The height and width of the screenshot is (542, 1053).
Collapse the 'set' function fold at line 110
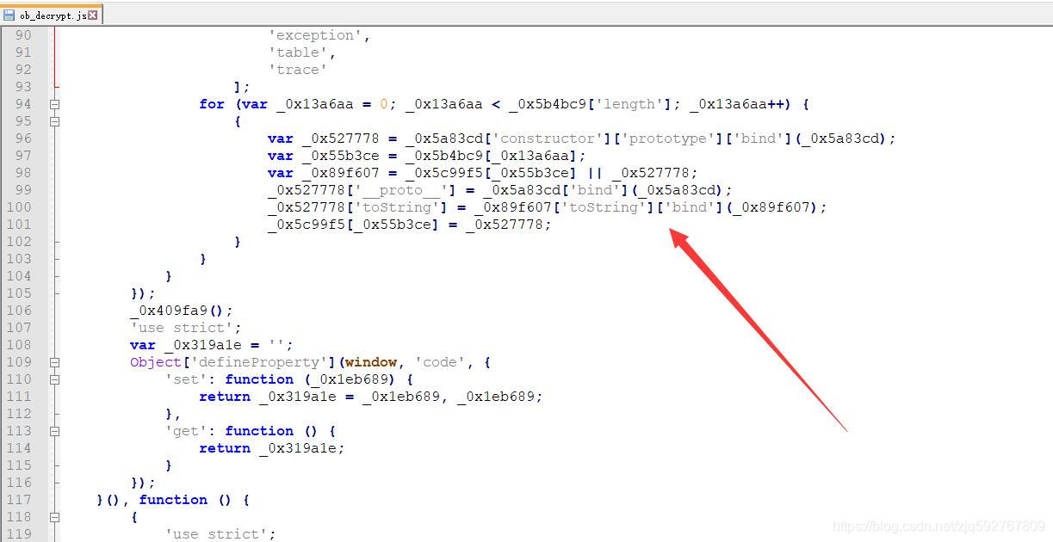point(54,379)
